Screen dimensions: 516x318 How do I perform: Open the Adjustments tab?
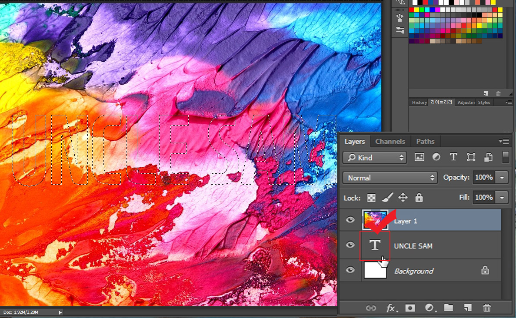(466, 103)
